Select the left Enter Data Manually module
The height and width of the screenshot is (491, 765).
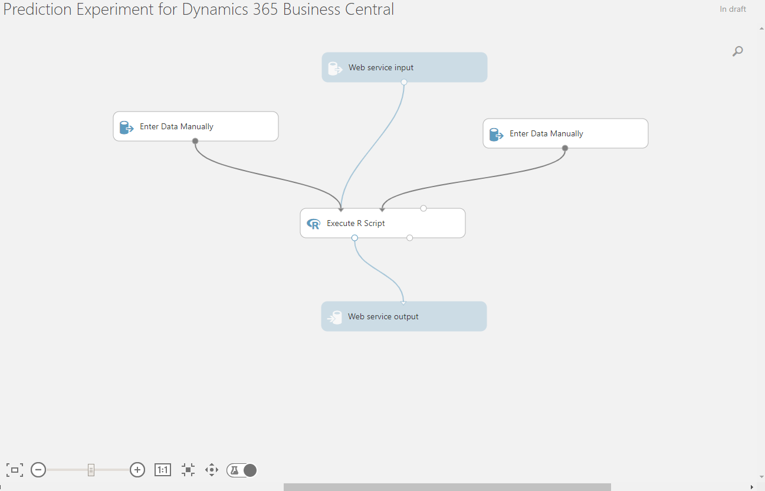[196, 126]
